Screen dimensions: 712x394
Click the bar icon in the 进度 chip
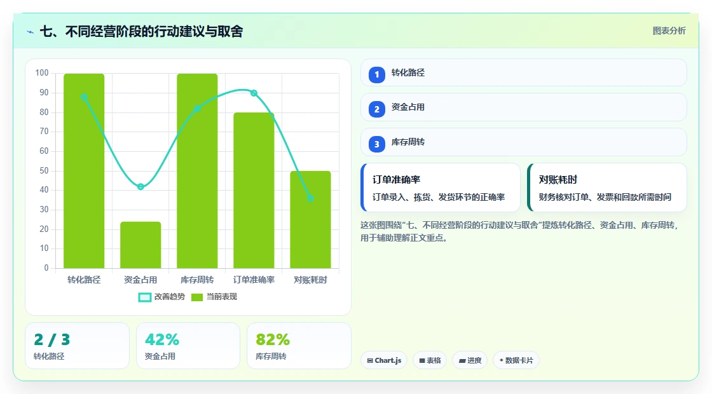(x=462, y=361)
